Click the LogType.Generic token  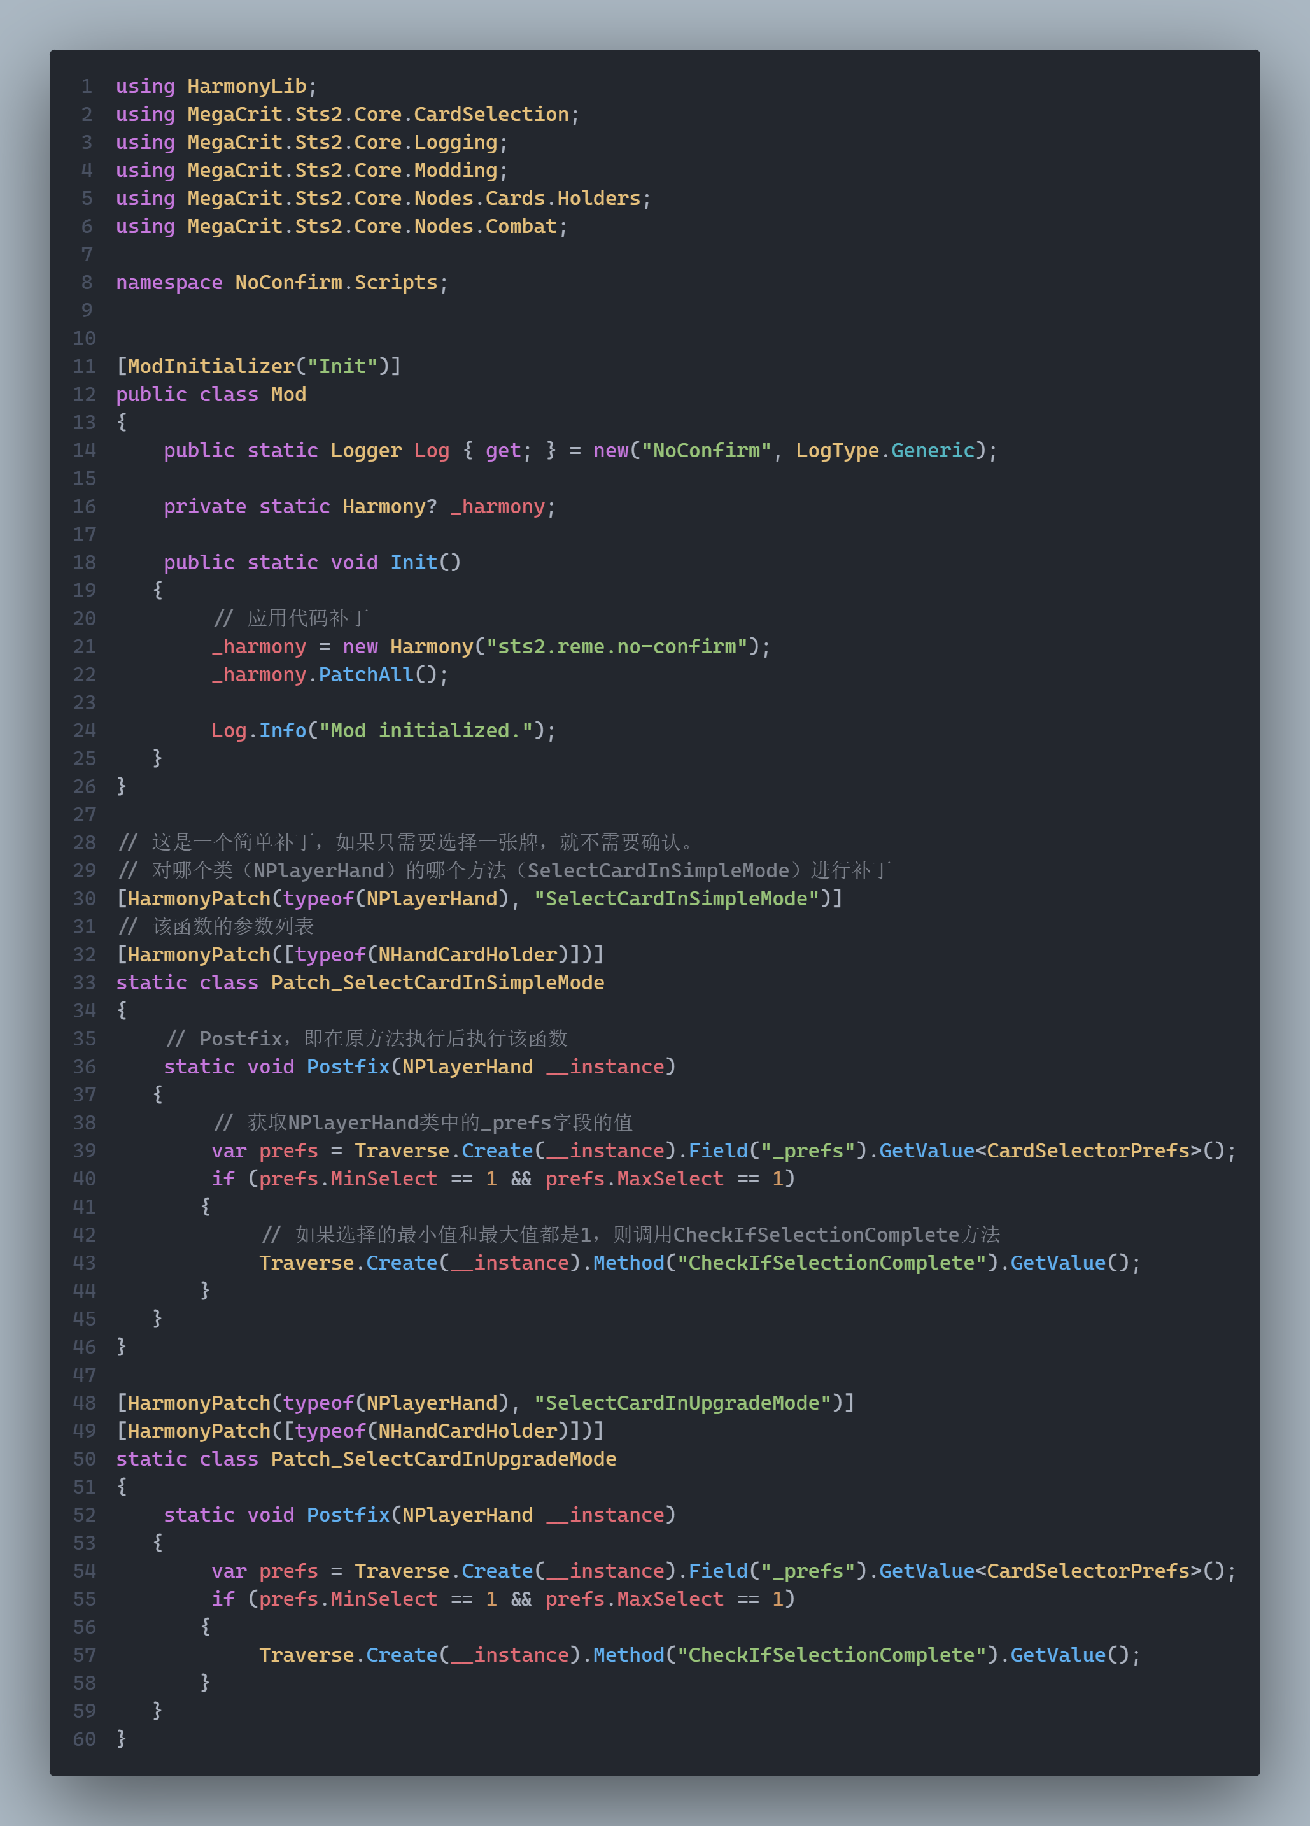[x=885, y=450]
